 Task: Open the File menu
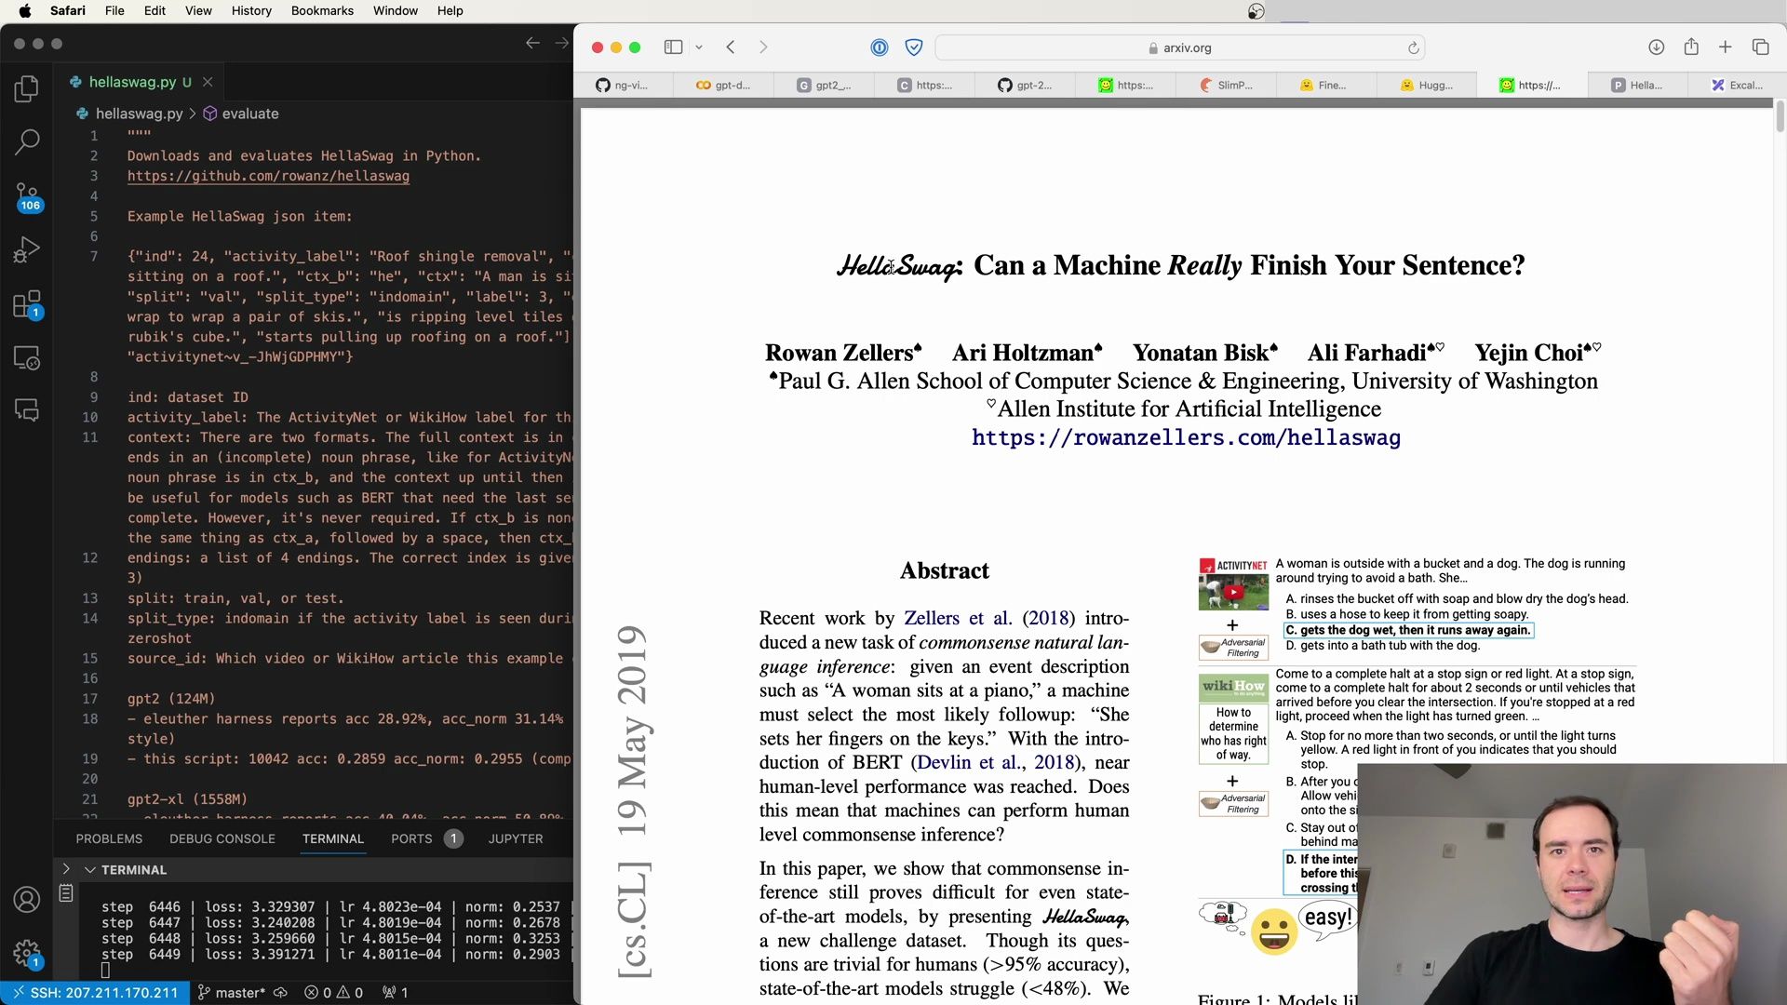[114, 10]
